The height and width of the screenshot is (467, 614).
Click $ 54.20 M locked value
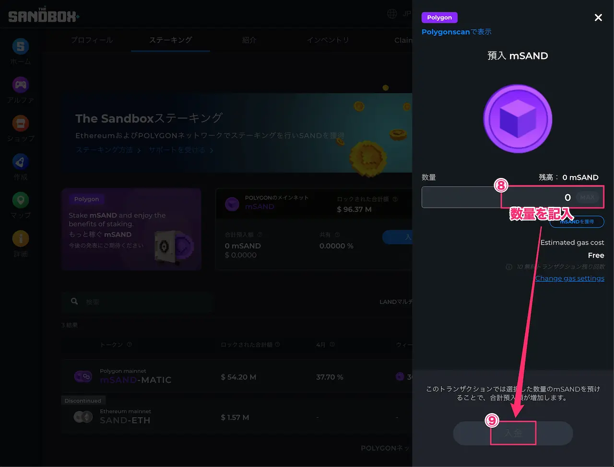coord(238,377)
